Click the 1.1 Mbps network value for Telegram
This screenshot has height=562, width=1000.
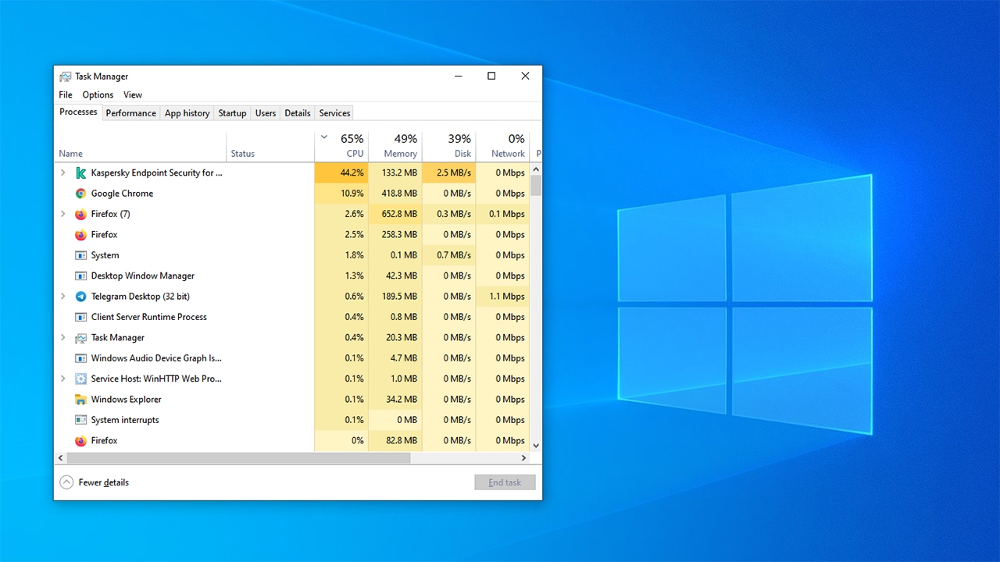(x=507, y=297)
